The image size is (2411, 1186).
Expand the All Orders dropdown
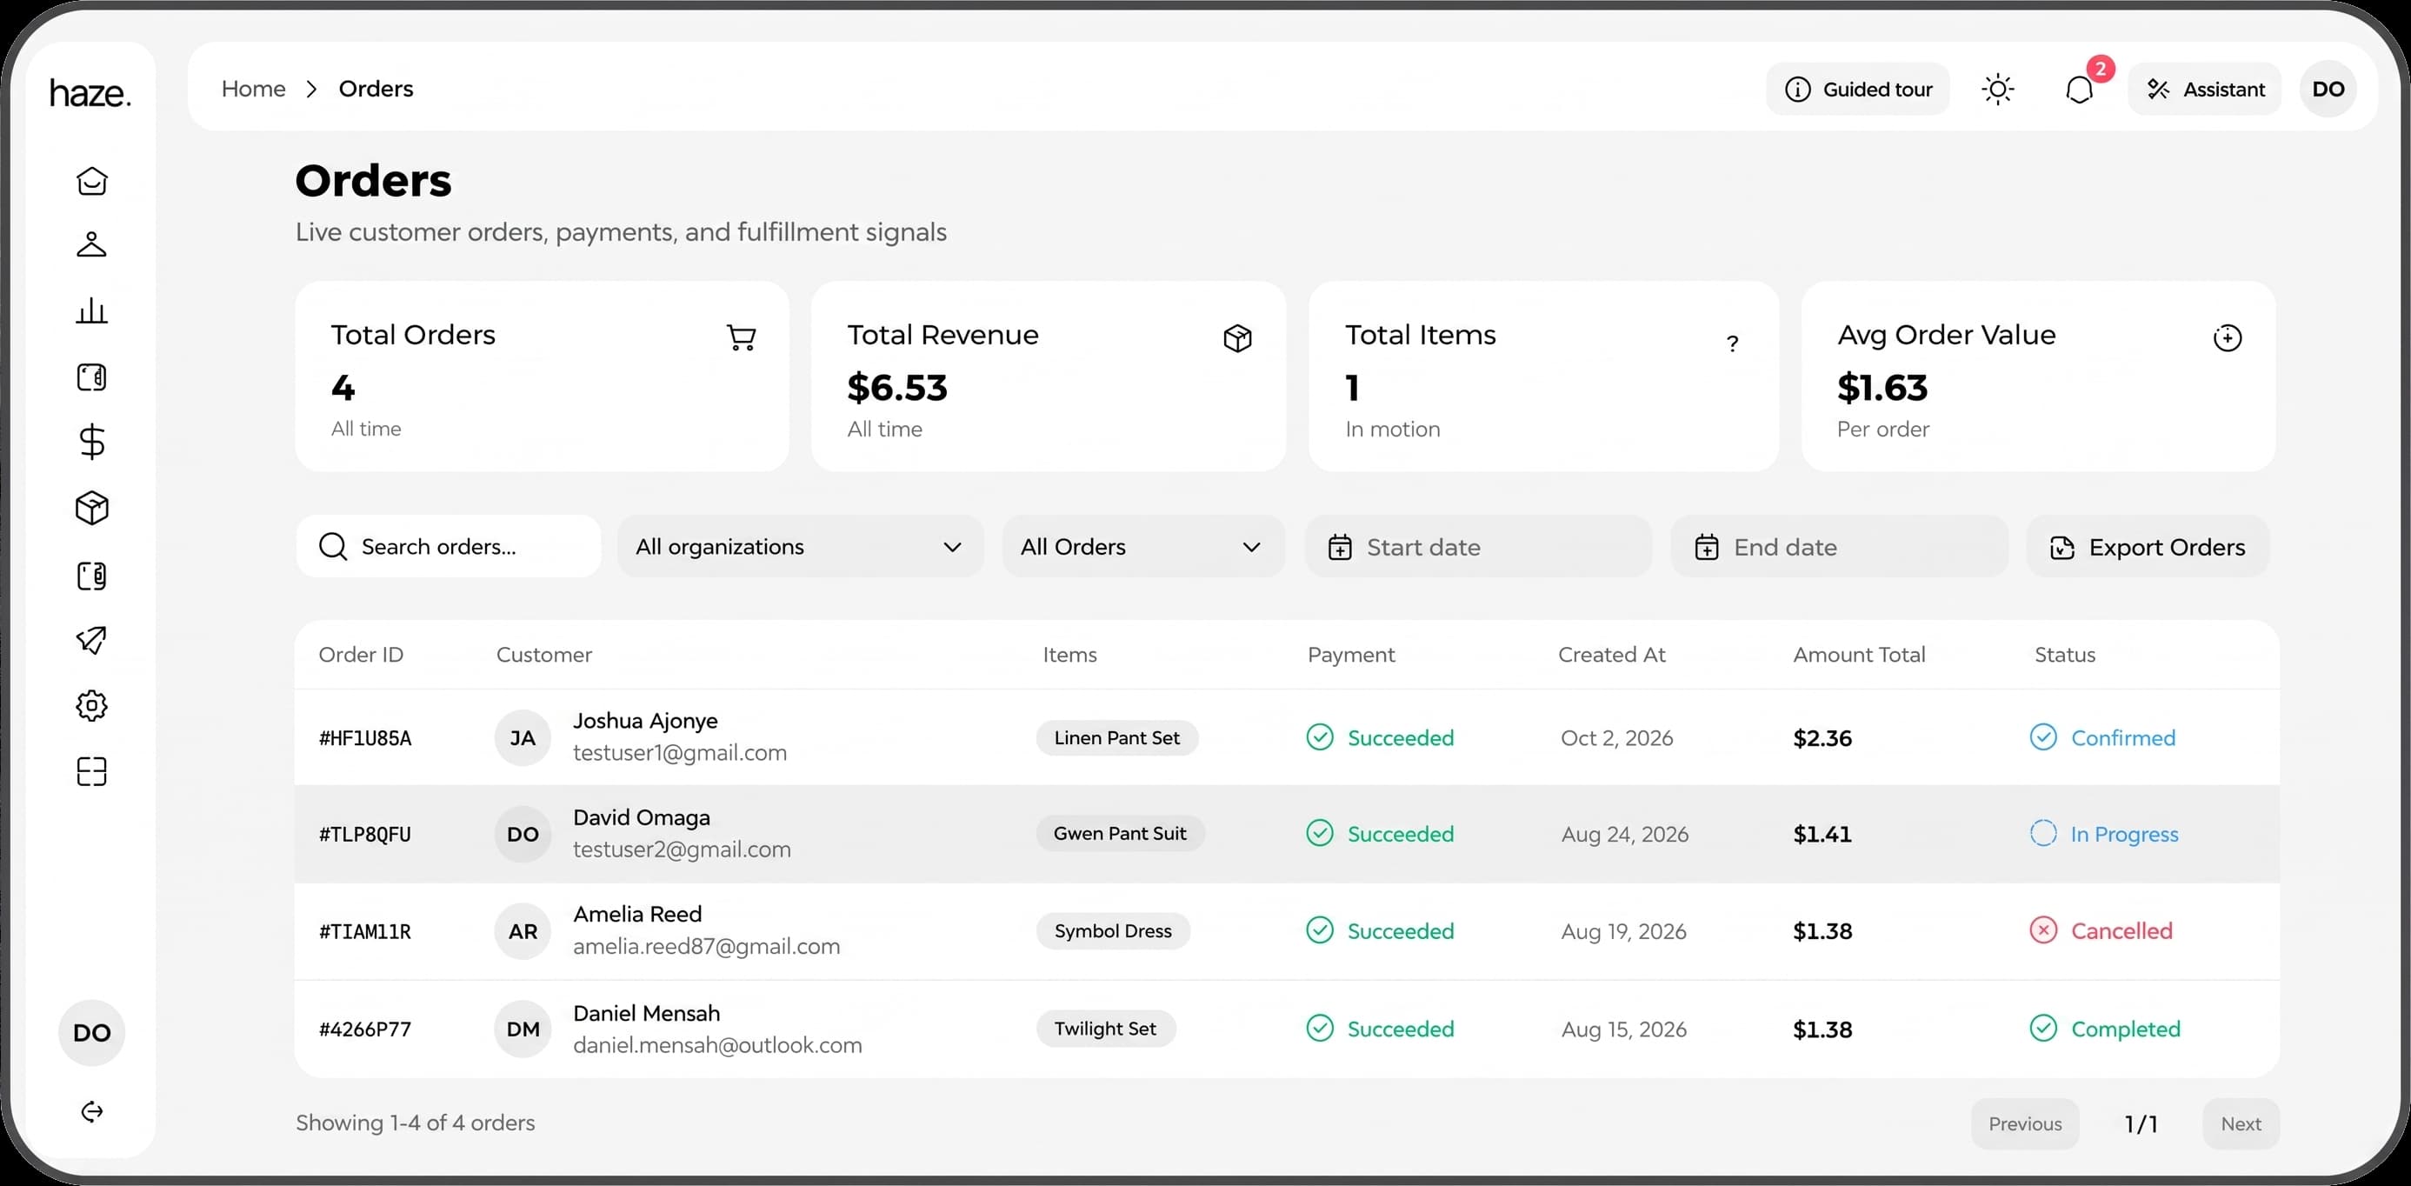point(1142,547)
